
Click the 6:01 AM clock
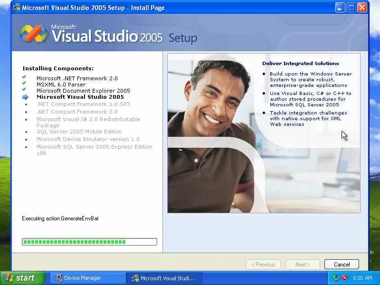362,278
